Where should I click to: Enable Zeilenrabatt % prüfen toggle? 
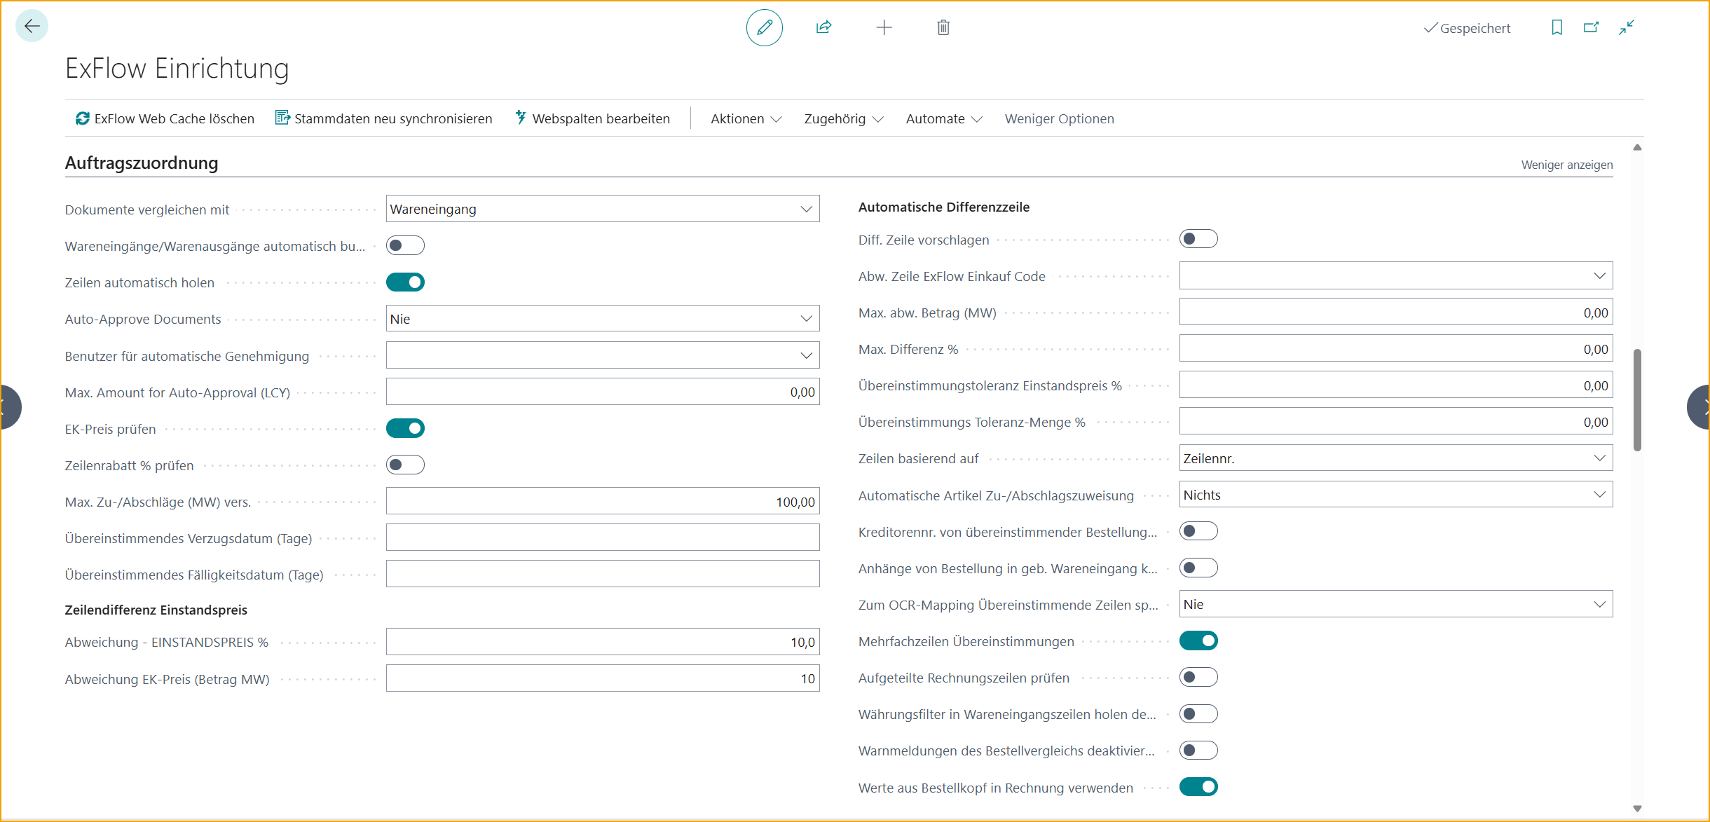tap(405, 465)
